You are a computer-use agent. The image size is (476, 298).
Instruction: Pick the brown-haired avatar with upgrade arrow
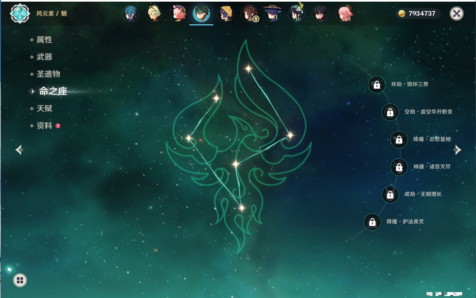click(x=250, y=14)
